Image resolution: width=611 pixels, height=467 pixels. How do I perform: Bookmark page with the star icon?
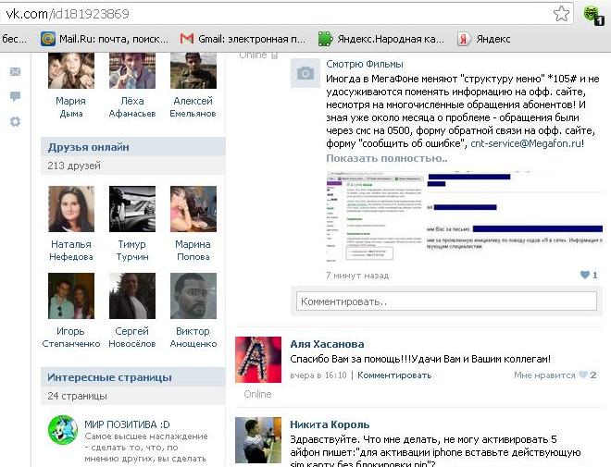[x=561, y=14]
